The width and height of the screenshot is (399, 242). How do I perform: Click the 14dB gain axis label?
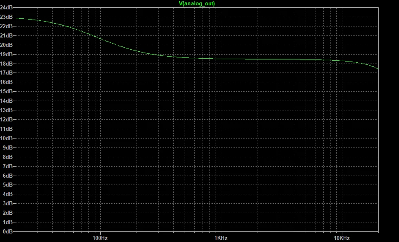pyautogui.click(x=7, y=101)
